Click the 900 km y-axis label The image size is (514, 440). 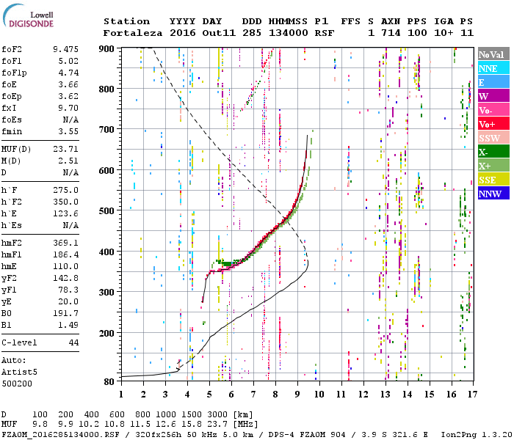(x=106, y=49)
